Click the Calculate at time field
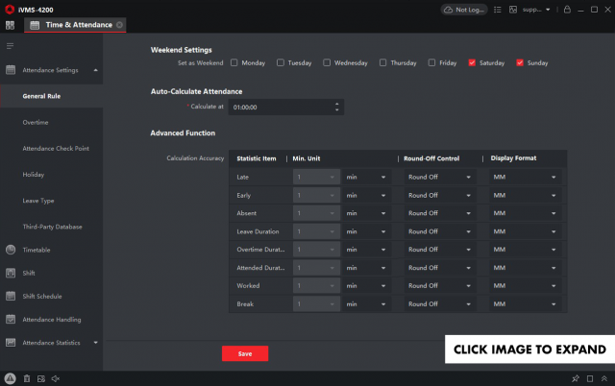Image resolution: width=615 pixels, height=386 pixels. click(x=286, y=107)
